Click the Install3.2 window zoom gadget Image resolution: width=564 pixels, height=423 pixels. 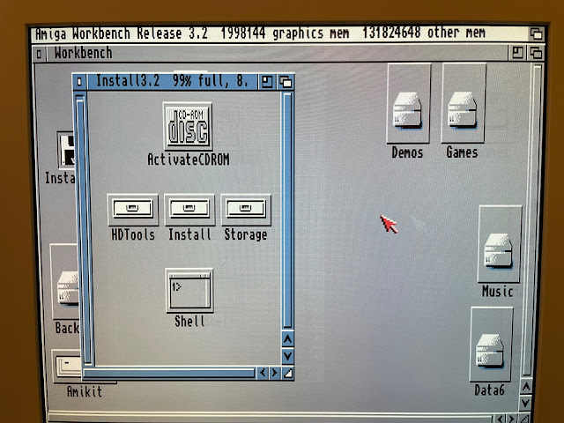pyautogui.click(x=266, y=82)
